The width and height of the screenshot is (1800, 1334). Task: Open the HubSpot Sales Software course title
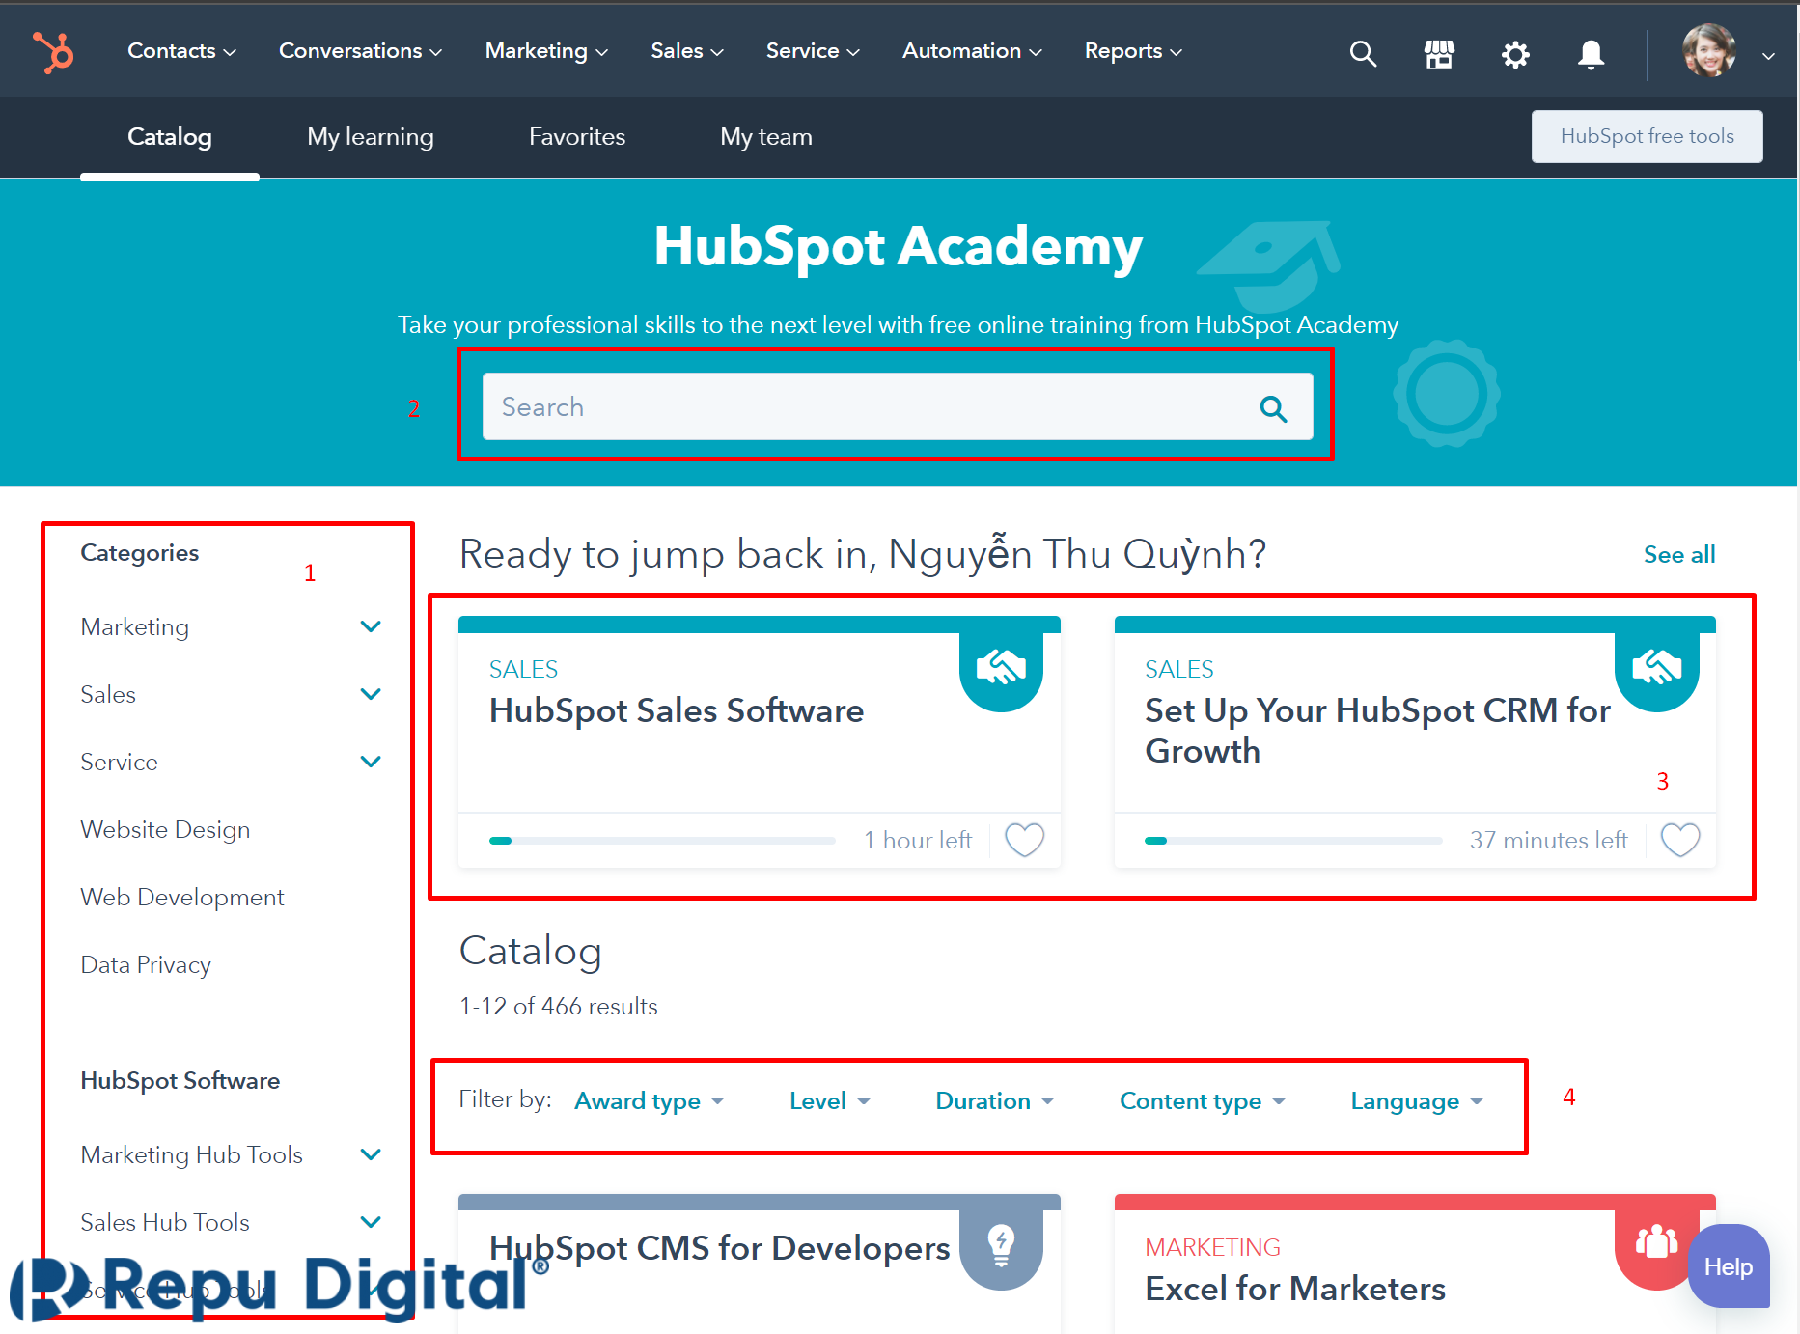[677, 711]
